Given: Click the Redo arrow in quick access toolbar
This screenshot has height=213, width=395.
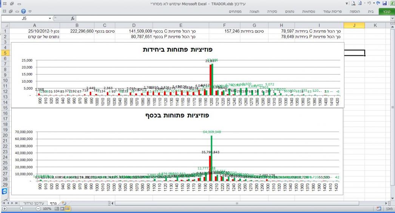Looking at the screenshot, I should [378, 3].
